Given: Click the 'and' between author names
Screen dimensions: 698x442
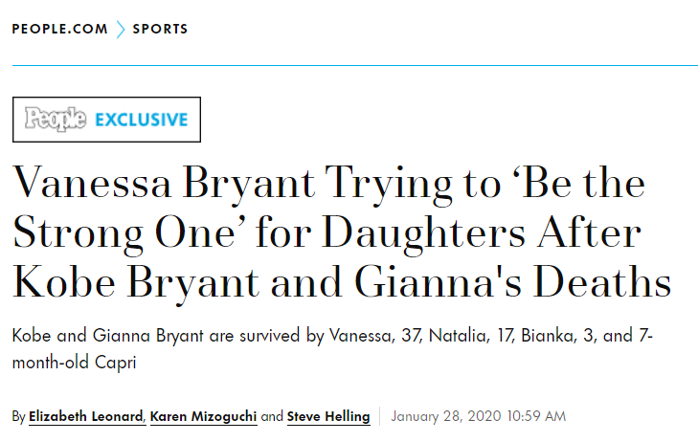Looking at the screenshot, I should (272, 417).
